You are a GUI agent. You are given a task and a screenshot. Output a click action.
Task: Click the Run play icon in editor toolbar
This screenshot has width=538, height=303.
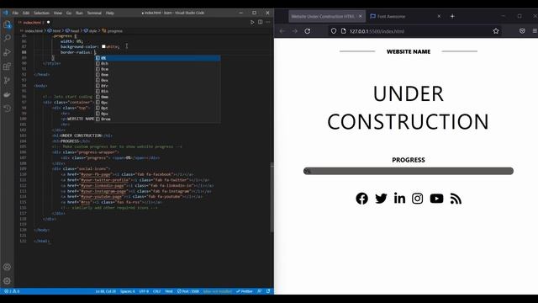coord(252,22)
